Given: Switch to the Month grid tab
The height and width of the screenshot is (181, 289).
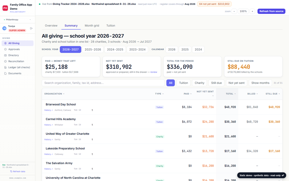Looking at the screenshot, I should [92, 26].
